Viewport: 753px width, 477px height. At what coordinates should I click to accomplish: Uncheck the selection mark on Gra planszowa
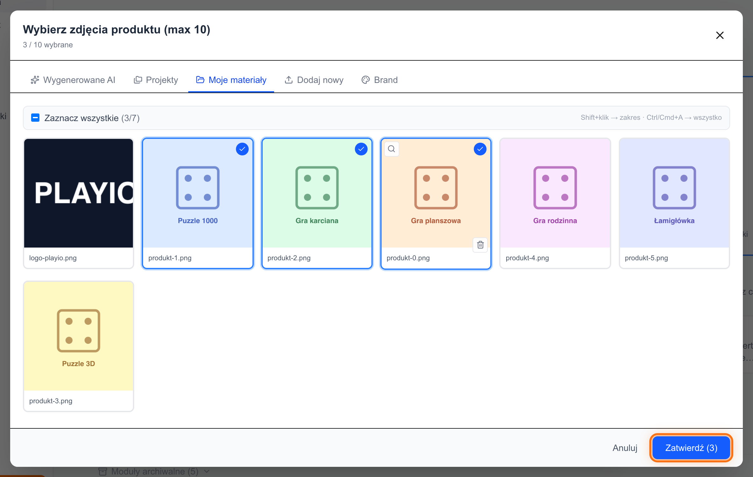coord(480,149)
